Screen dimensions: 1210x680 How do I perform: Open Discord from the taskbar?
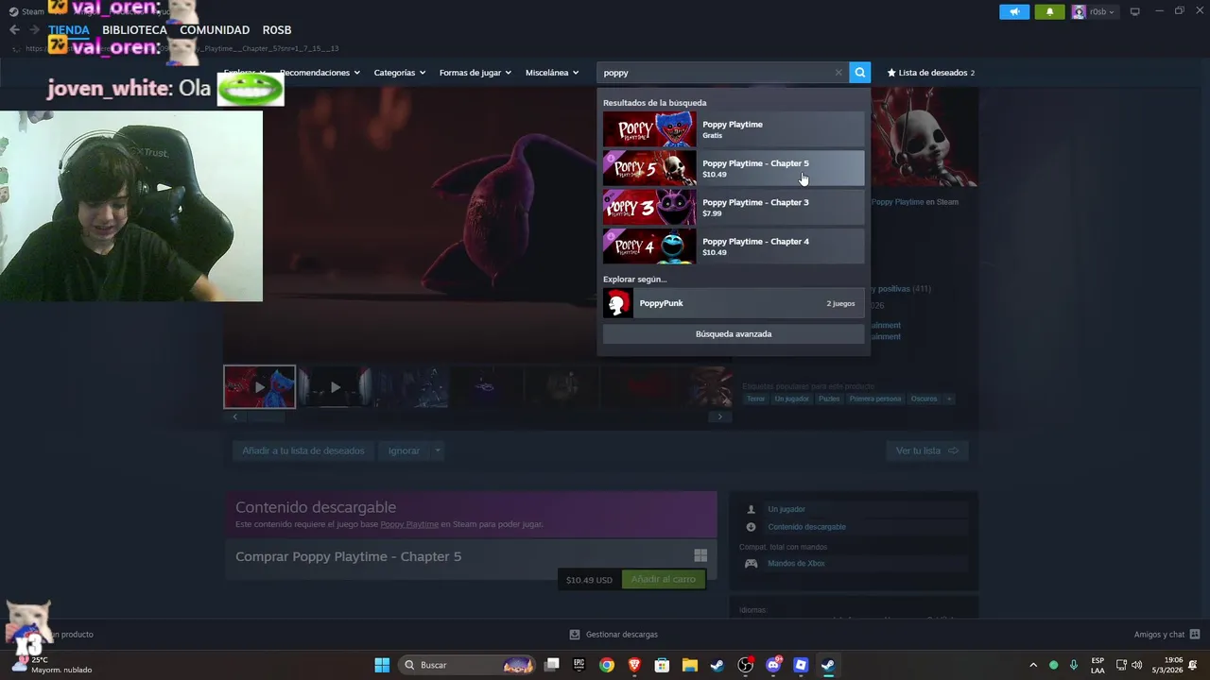(x=773, y=665)
